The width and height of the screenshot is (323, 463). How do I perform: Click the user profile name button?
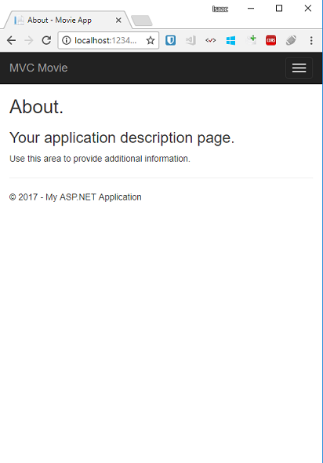click(220, 9)
